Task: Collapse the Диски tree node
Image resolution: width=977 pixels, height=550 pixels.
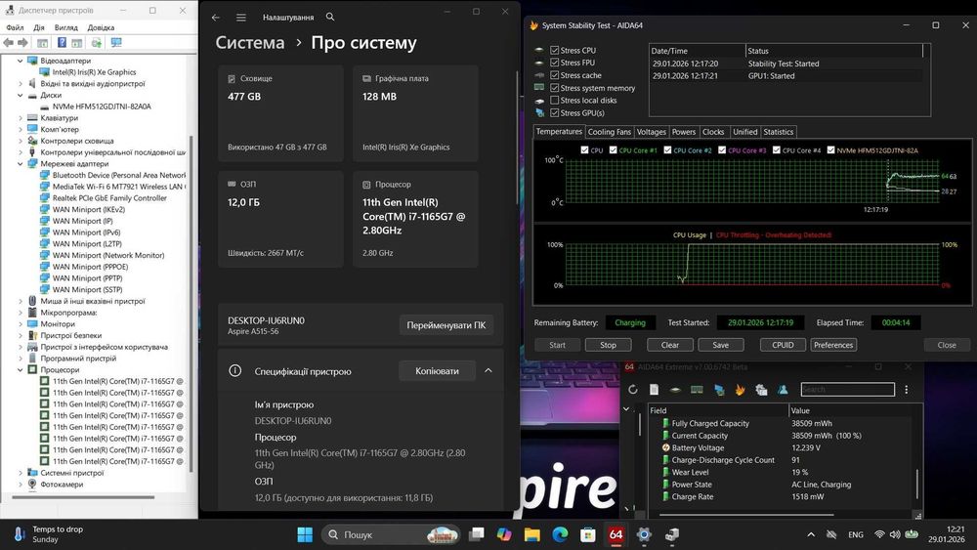Action: [20, 96]
